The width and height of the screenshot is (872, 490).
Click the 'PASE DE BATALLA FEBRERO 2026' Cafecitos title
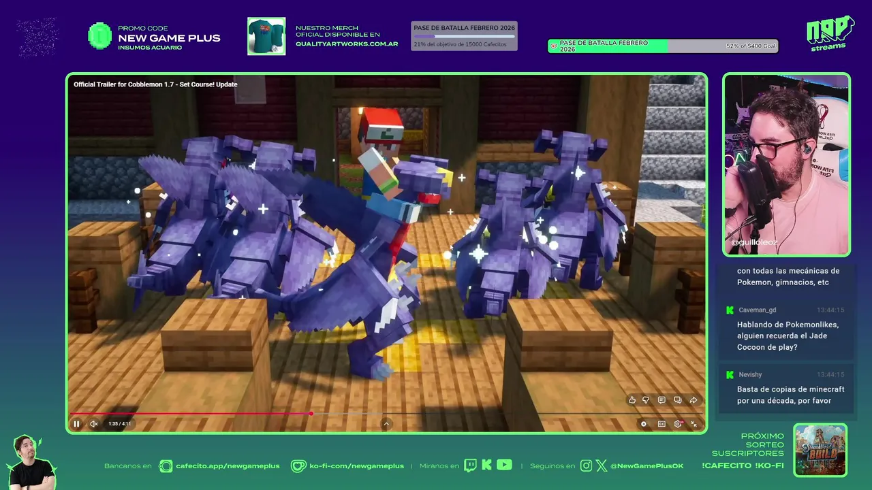464,28
